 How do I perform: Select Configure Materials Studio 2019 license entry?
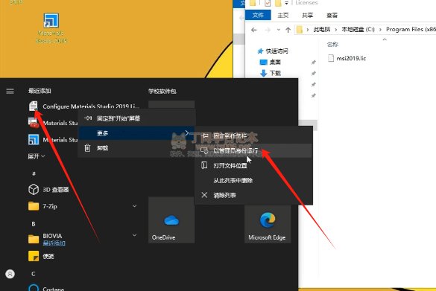point(84,106)
